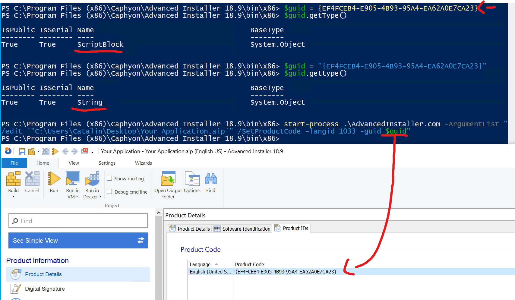Image resolution: width=515 pixels, height=300 pixels.
Task: Switch to the Product Details page tab
Action: coord(189,229)
